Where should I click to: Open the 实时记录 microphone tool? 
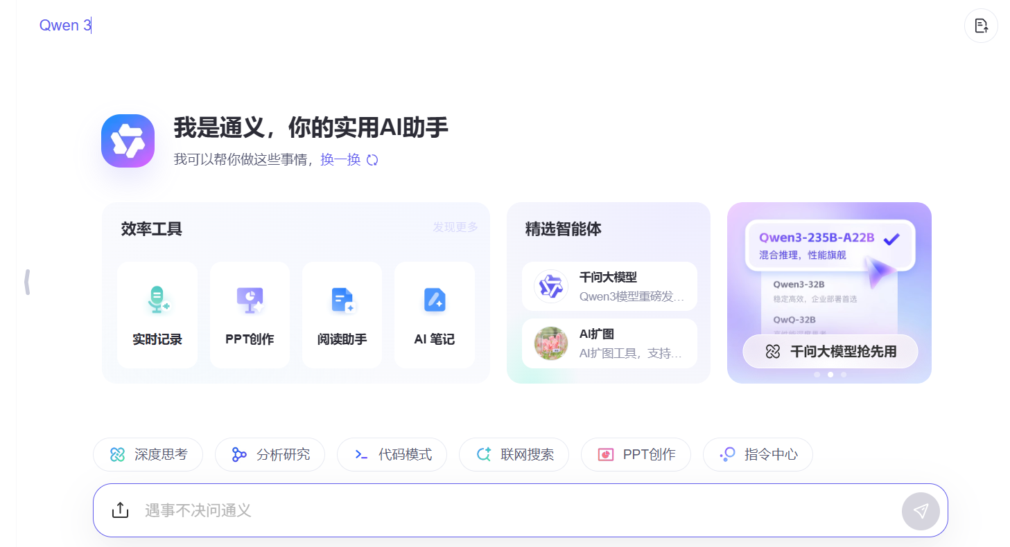point(157,315)
